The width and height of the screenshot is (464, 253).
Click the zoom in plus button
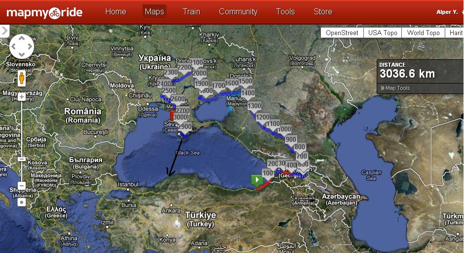[x=22, y=97]
